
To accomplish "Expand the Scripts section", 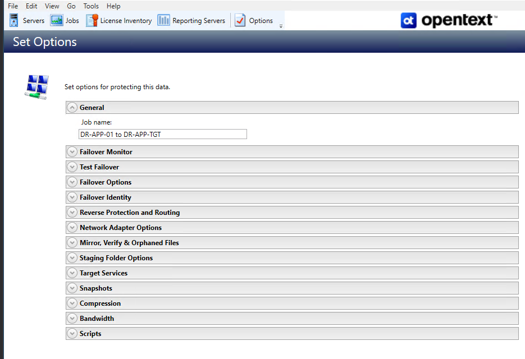I will pyautogui.click(x=72, y=334).
